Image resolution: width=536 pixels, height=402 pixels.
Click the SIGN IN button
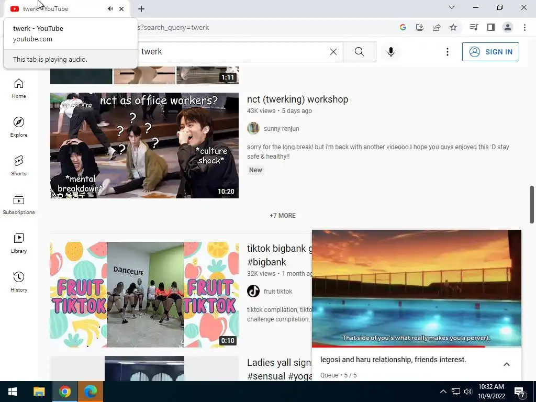click(490, 52)
